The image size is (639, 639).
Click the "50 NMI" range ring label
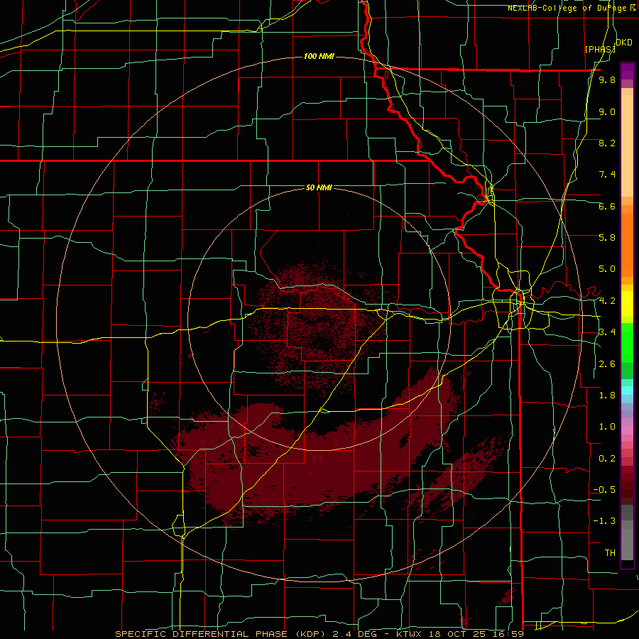tap(319, 187)
